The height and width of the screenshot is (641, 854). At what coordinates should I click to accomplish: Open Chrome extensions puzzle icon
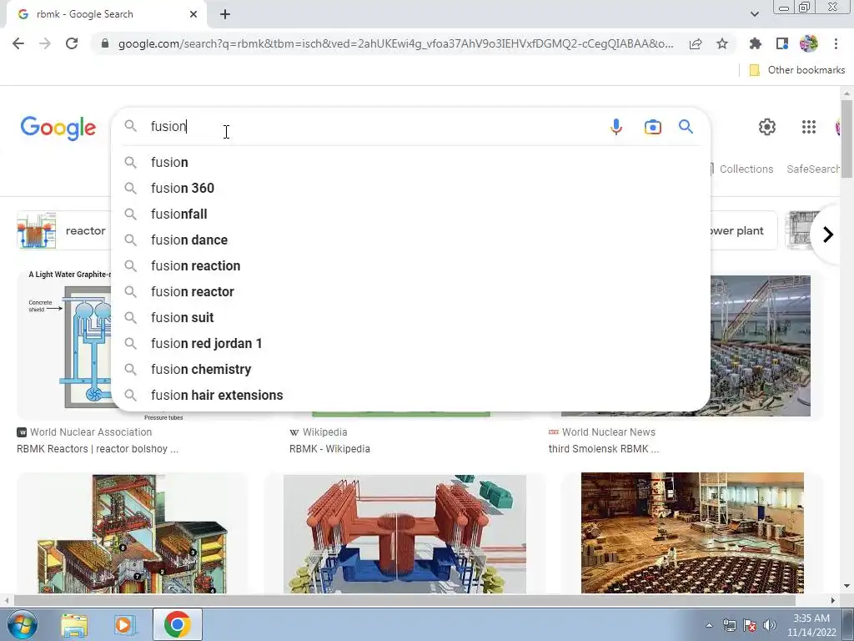tap(755, 43)
